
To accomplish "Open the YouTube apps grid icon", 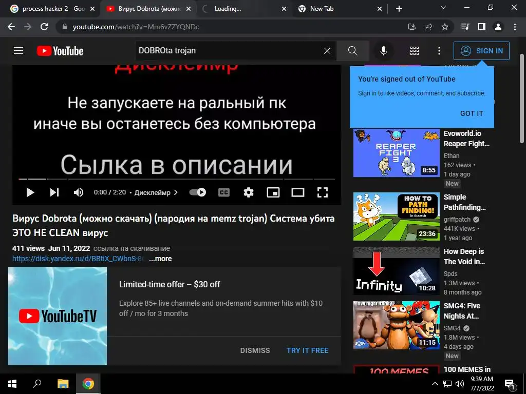I will [415, 51].
